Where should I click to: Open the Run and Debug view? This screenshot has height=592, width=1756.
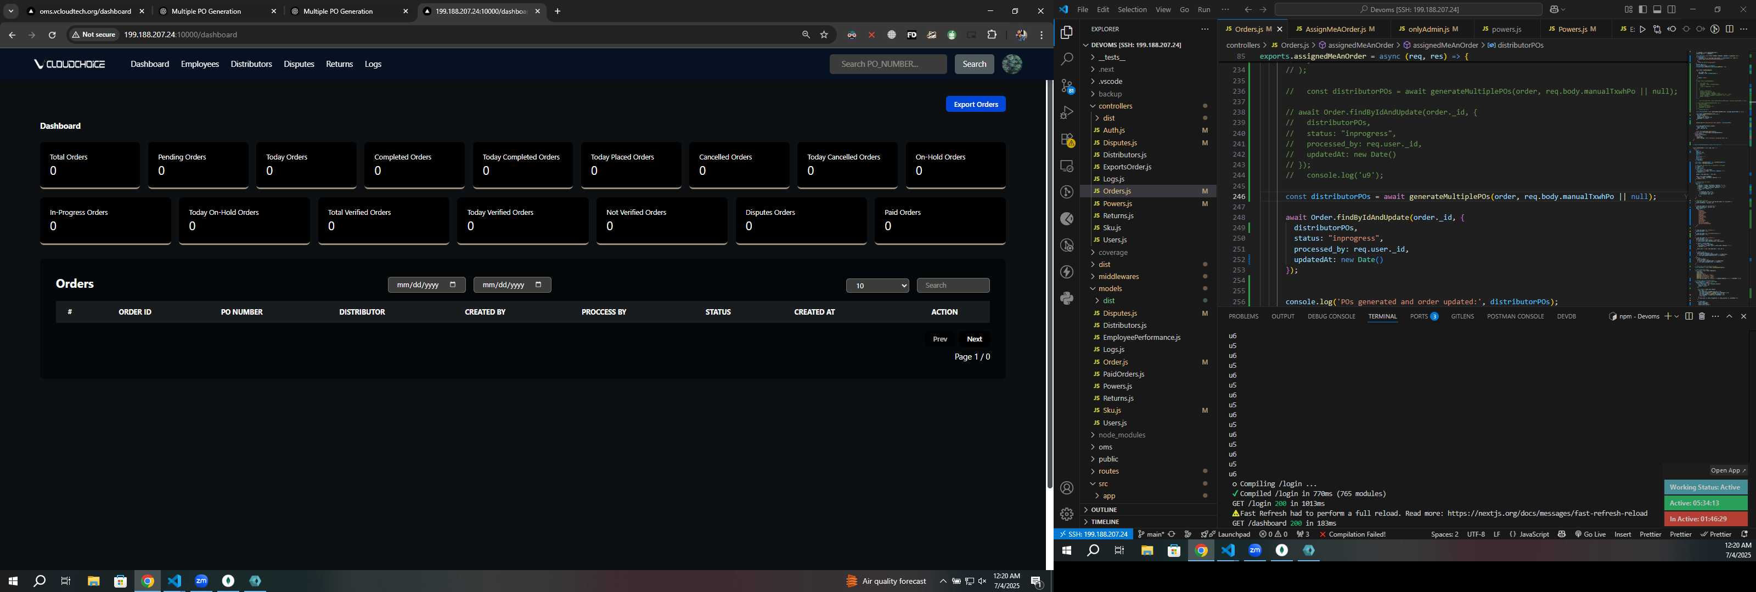click(1067, 112)
